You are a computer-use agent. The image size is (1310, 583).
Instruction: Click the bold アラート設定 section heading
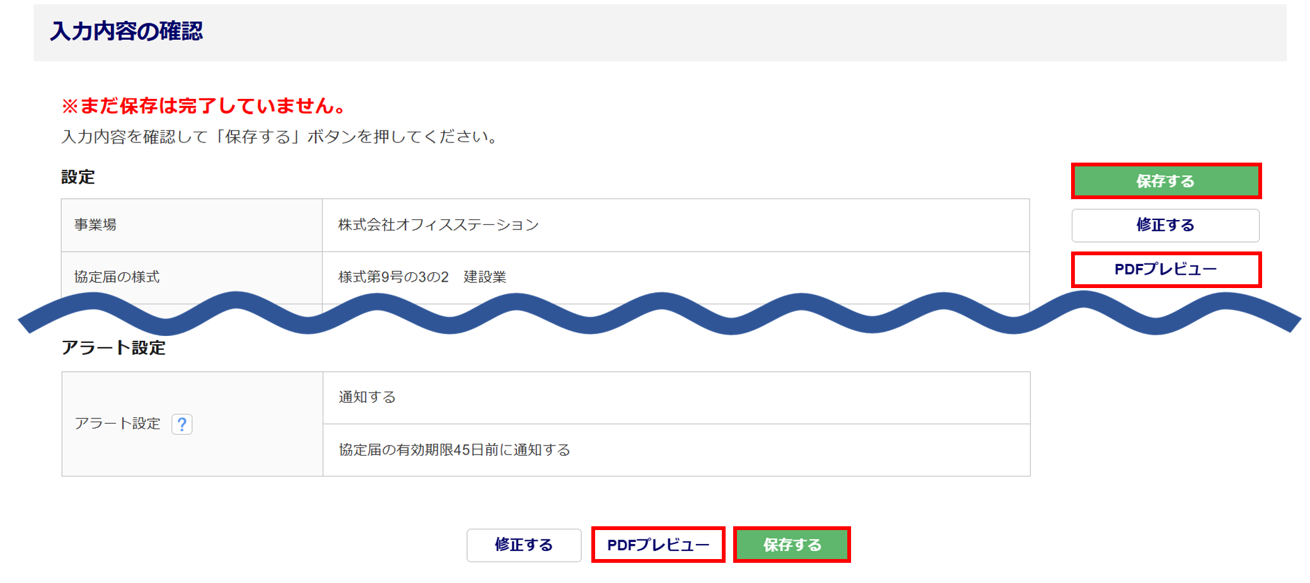tap(113, 348)
